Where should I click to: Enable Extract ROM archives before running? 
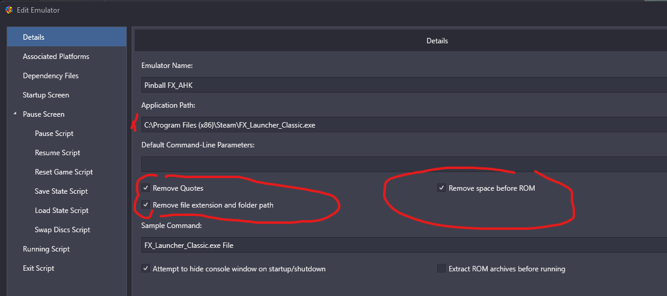point(441,269)
